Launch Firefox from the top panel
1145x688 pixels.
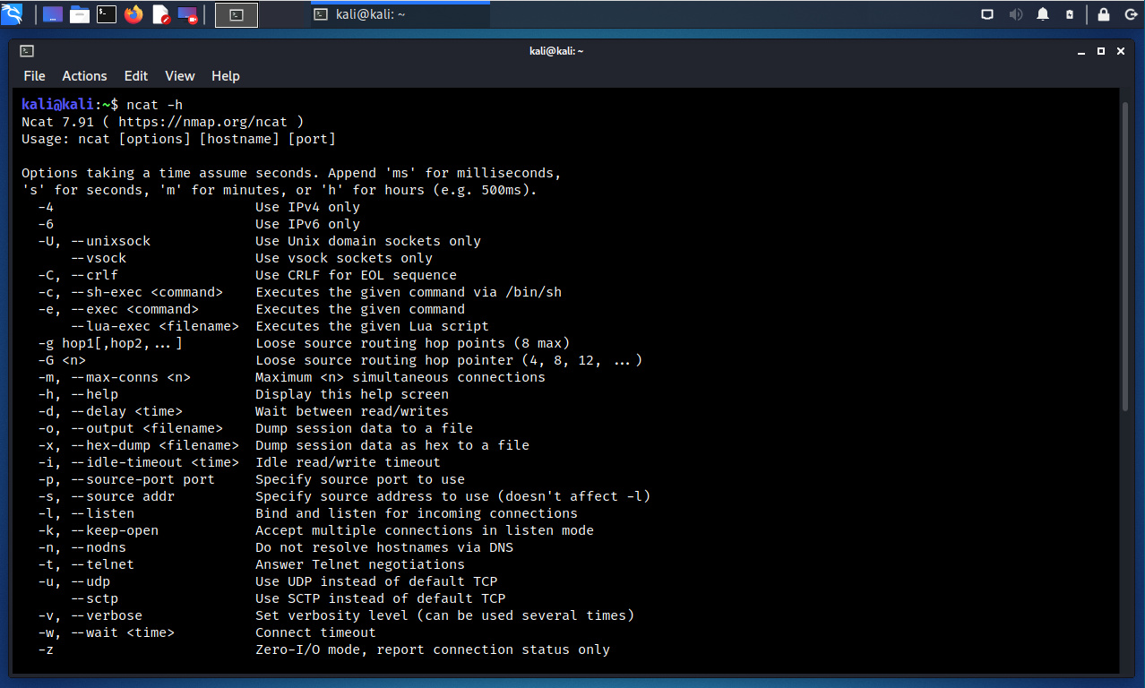[x=133, y=14]
